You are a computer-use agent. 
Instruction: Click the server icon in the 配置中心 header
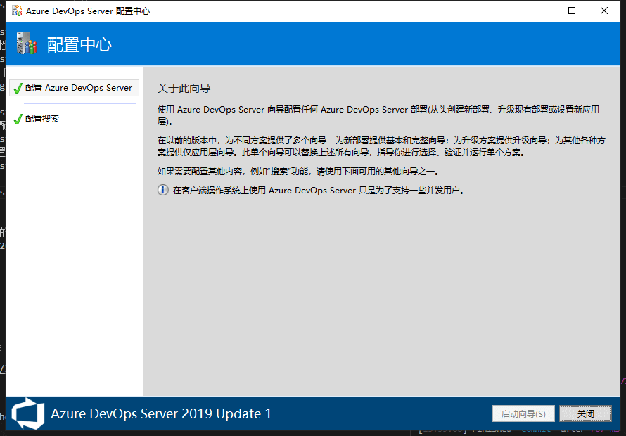pos(25,44)
